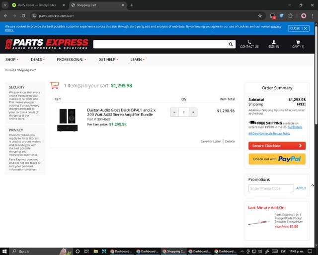Click the page vertical scrollbar
This screenshot has width=318, height=255.
[316, 75]
